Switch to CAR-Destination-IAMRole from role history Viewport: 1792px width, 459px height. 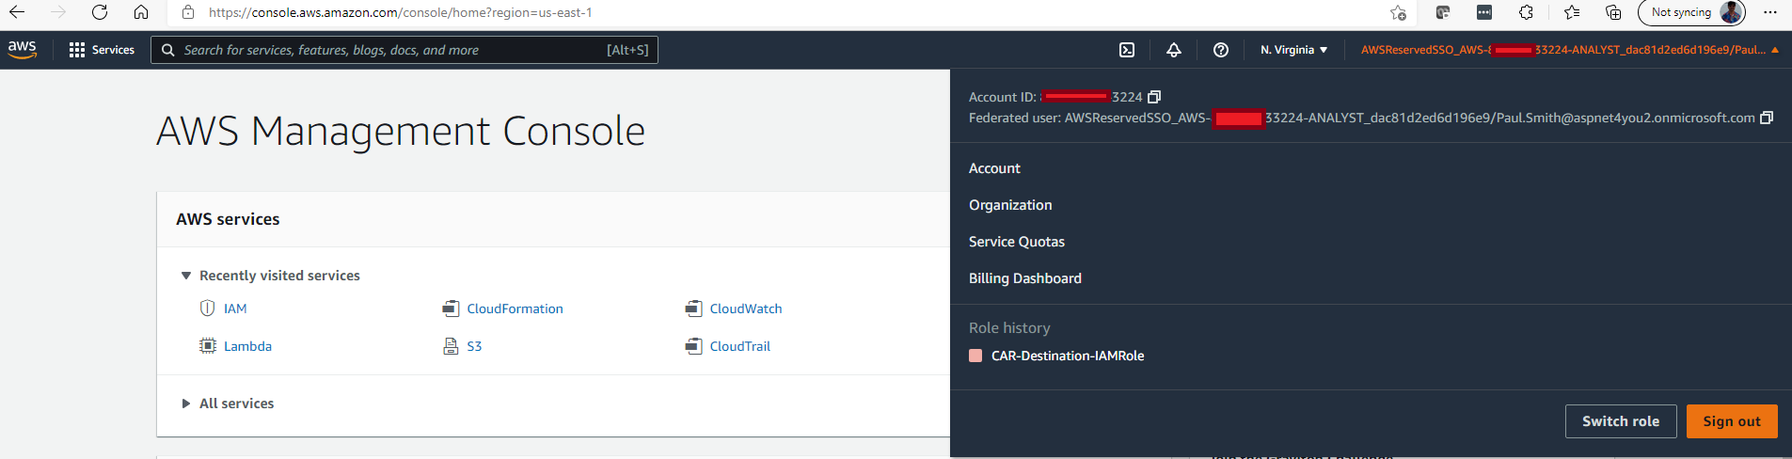1068,356
